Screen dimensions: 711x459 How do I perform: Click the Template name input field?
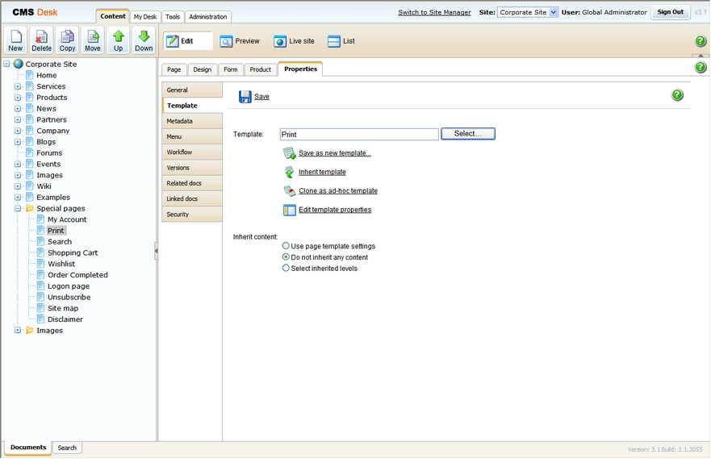click(x=359, y=134)
